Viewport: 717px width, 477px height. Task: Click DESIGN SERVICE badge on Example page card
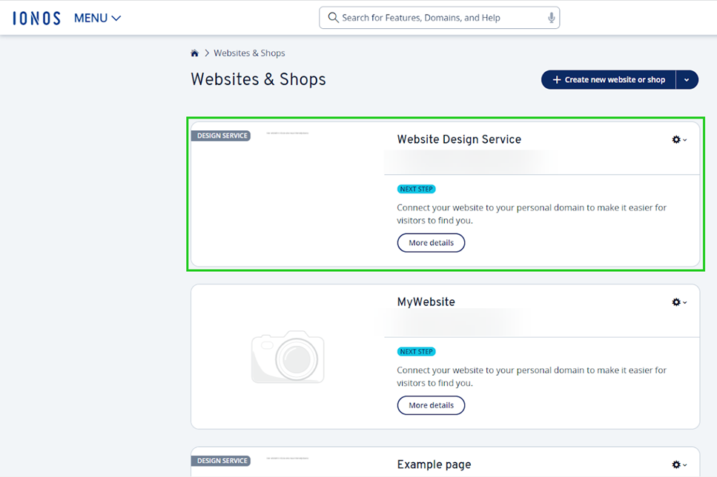(x=221, y=461)
